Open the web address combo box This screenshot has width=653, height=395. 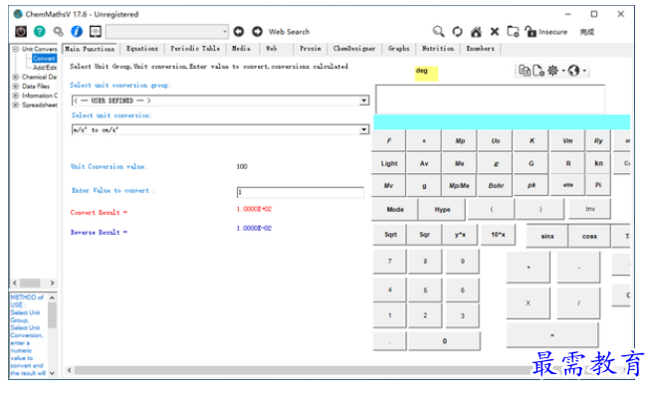(x=166, y=32)
